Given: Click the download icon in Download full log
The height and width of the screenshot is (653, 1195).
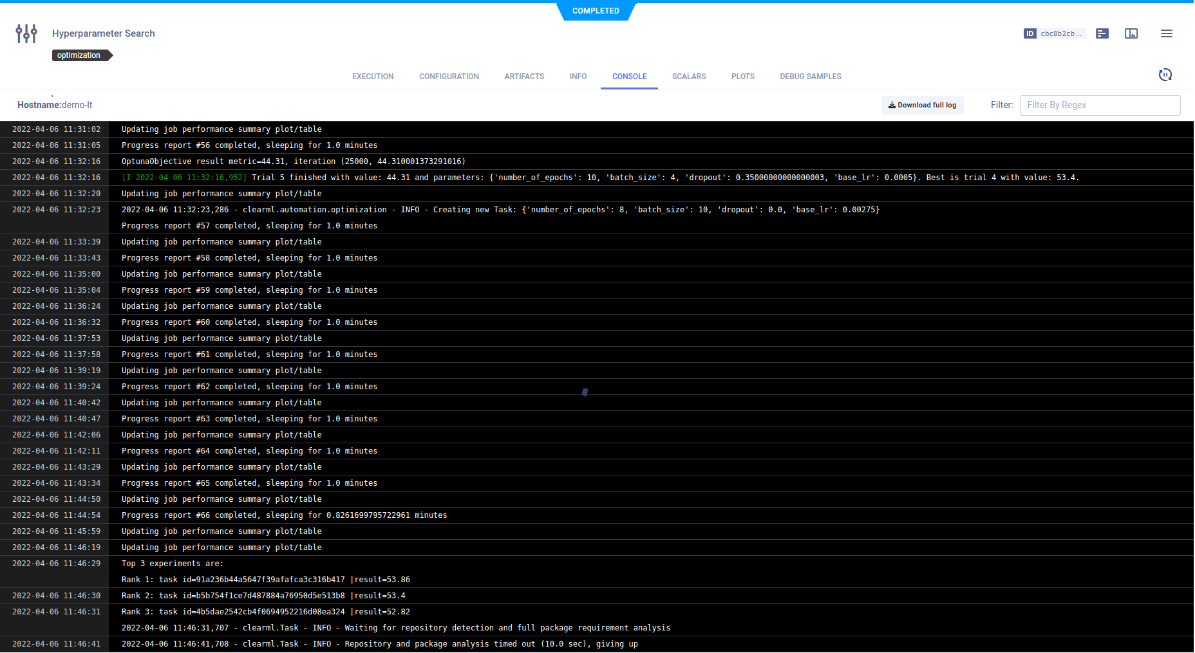Looking at the screenshot, I should pyautogui.click(x=892, y=105).
